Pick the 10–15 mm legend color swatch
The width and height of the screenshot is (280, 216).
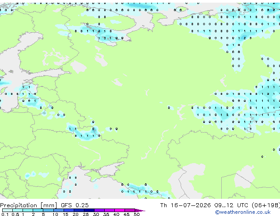tap(59, 210)
